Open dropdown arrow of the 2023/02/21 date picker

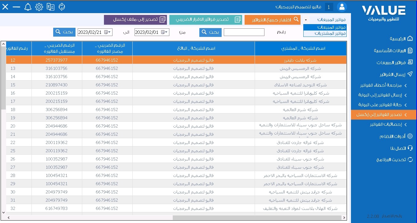coord(110,32)
